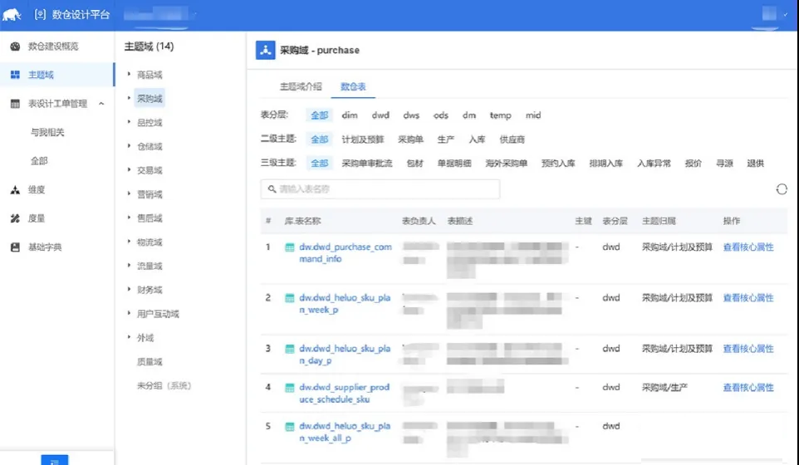Click the sidebar collapse button at bottom
Viewport: 799px width, 465px height.
tap(55, 460)
